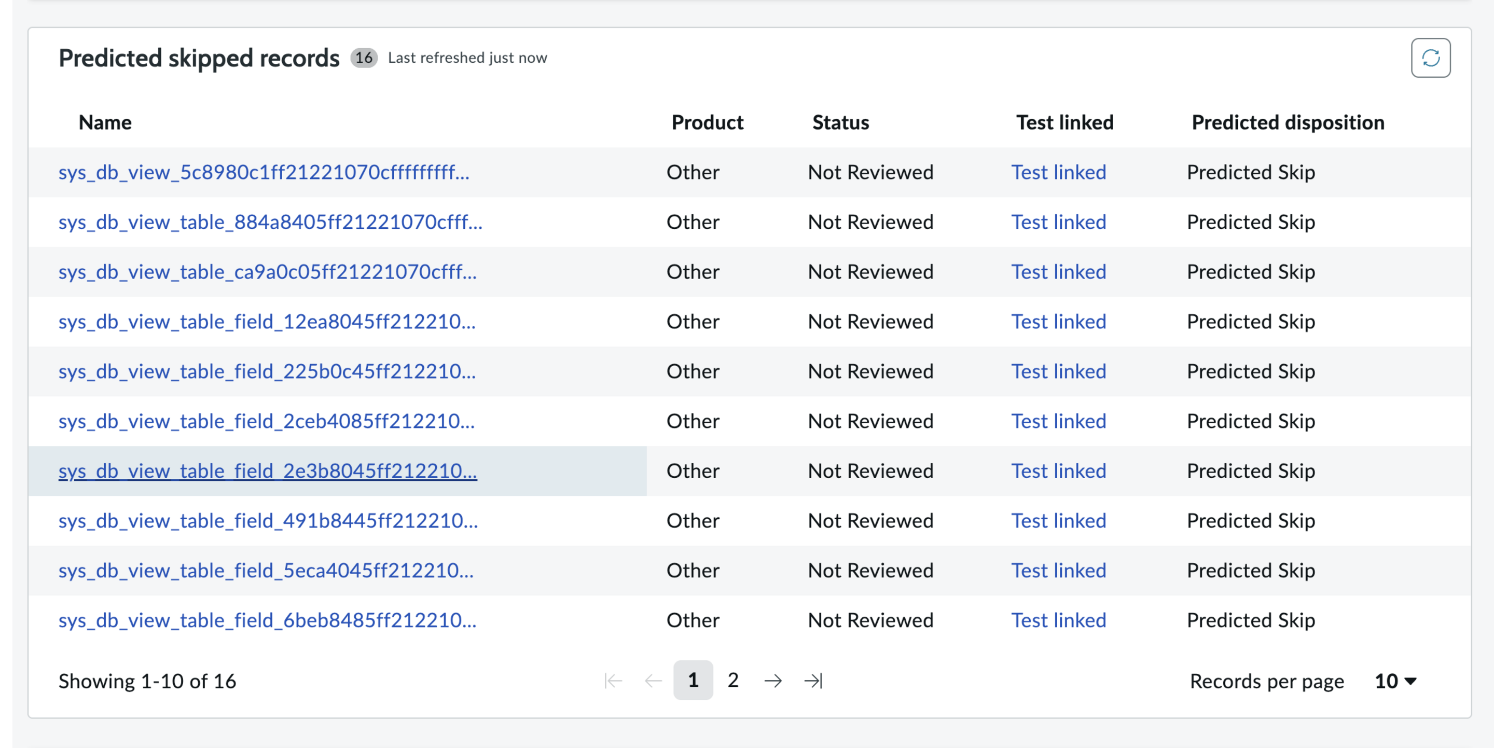
Task: Click the Name column header
Action: (105, 122)
